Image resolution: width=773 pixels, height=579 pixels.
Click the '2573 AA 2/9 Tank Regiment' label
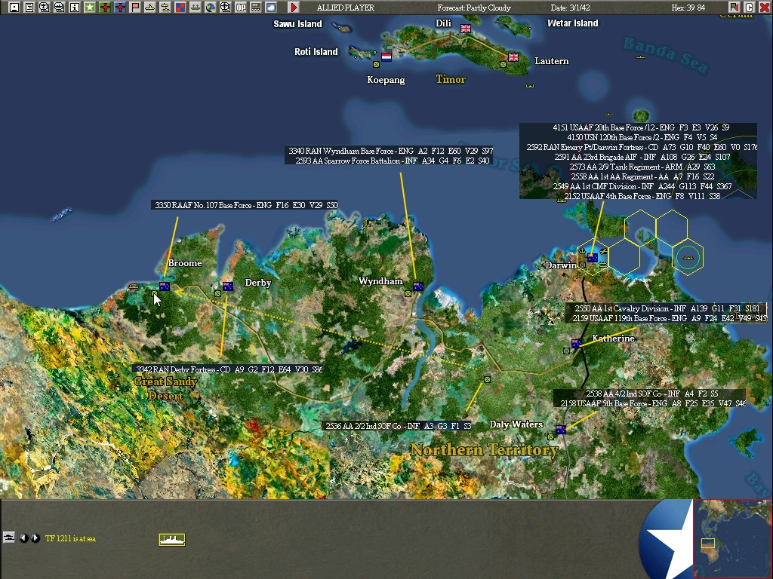point(642,167)
